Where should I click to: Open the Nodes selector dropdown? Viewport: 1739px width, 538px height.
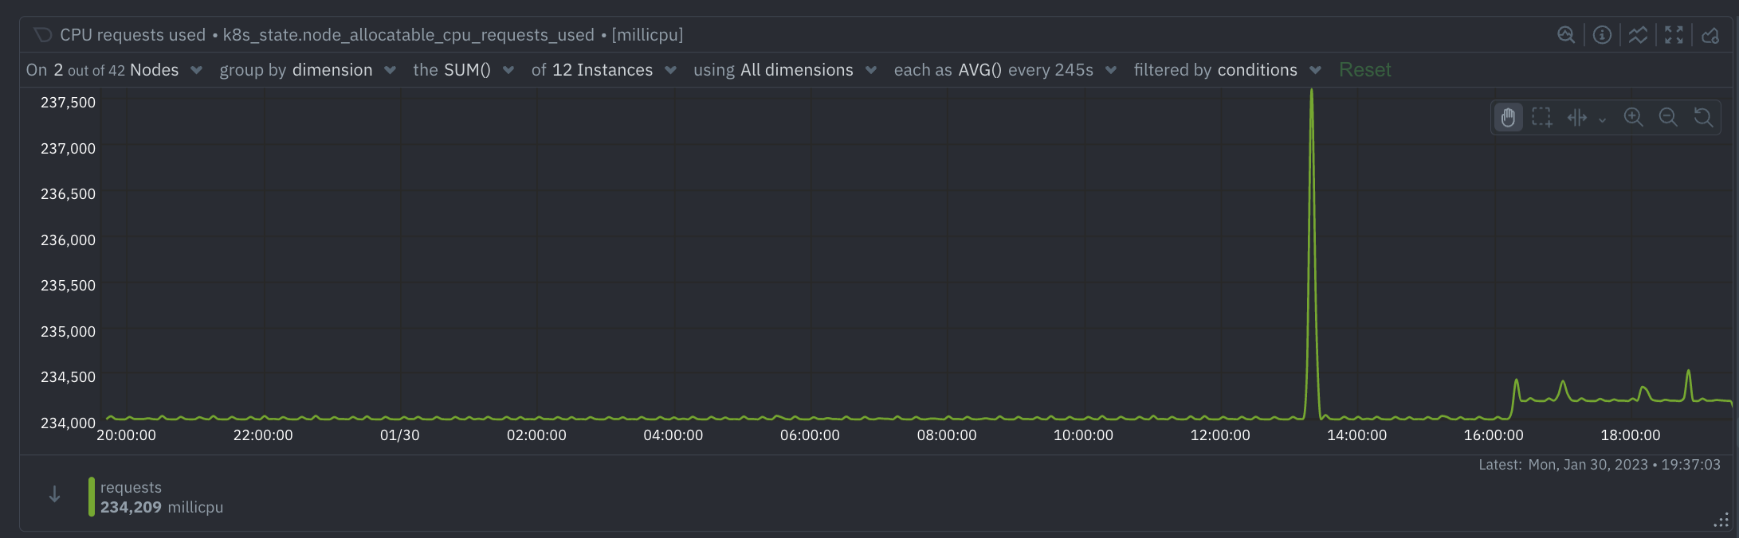point(115,70)
